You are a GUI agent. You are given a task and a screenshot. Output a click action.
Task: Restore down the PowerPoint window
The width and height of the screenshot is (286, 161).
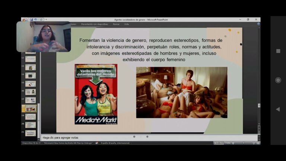pyautogui.click(x=248, y=19)
